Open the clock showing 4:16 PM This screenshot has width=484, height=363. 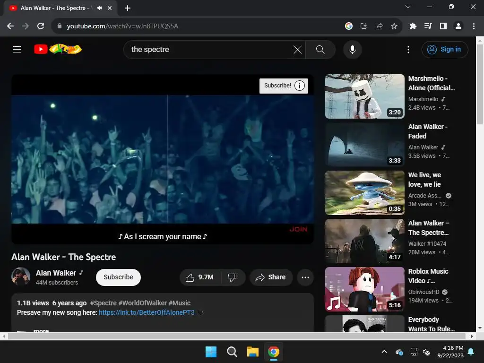[x=450, y=352]
